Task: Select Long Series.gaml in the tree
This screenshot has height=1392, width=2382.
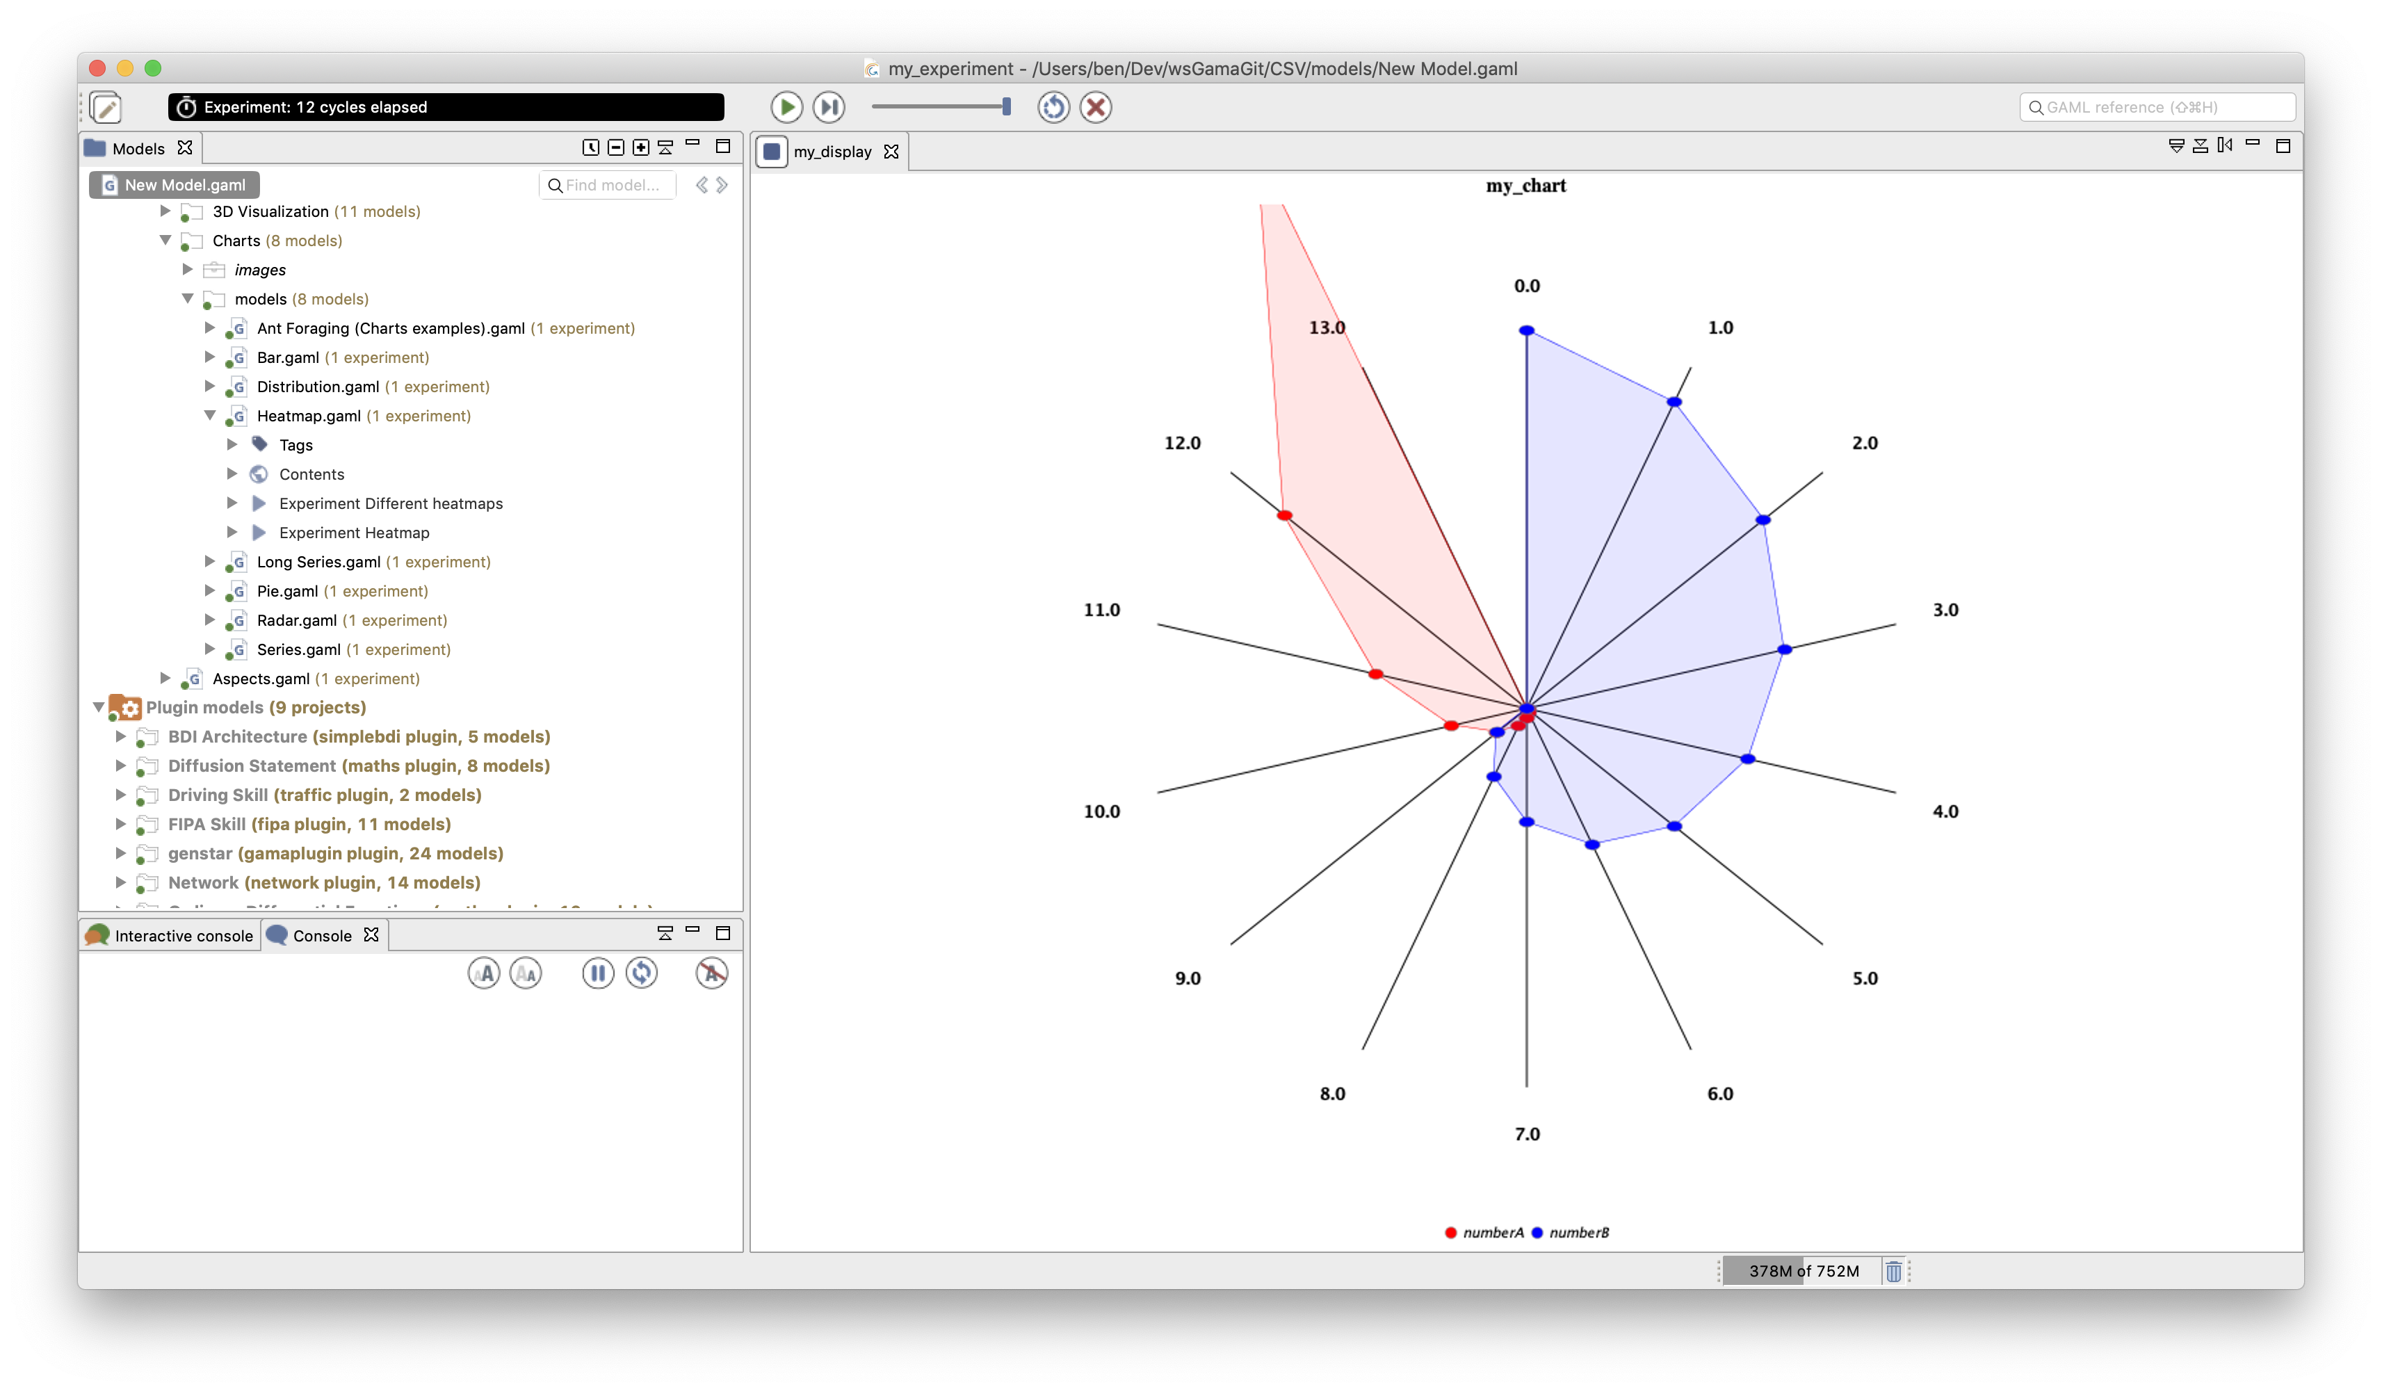Action: pos(318,563)
